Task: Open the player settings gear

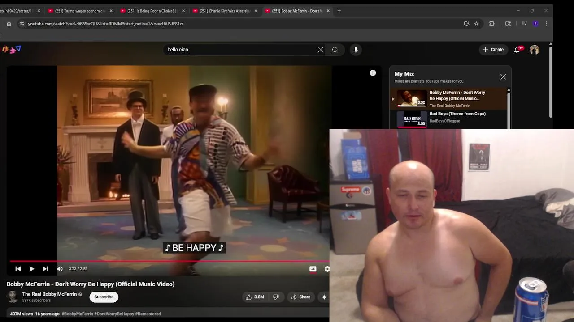Action: point(327,269)
